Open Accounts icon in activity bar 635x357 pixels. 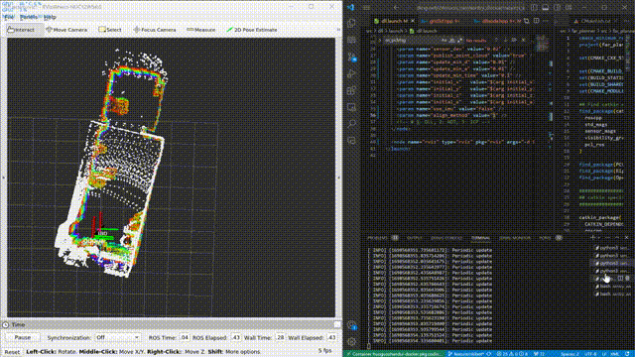click(351, 325)
